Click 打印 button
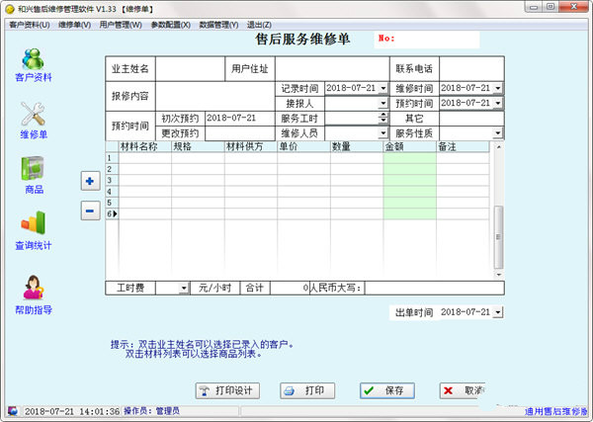 pos(307,390)
